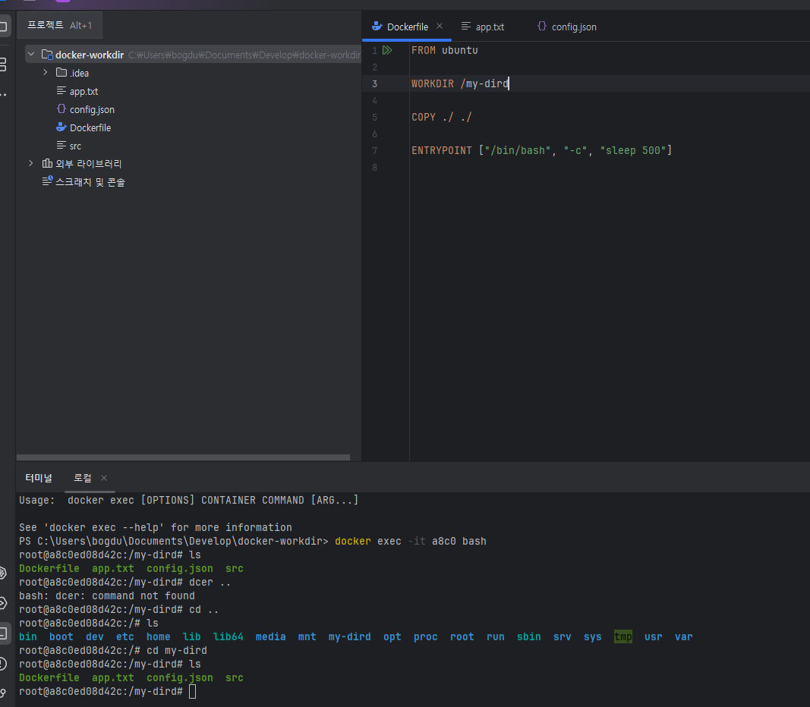Click the run gutter icon on line 1
Image resolution: width=810 pixels, height=707 pixels.
coord(387,50)
